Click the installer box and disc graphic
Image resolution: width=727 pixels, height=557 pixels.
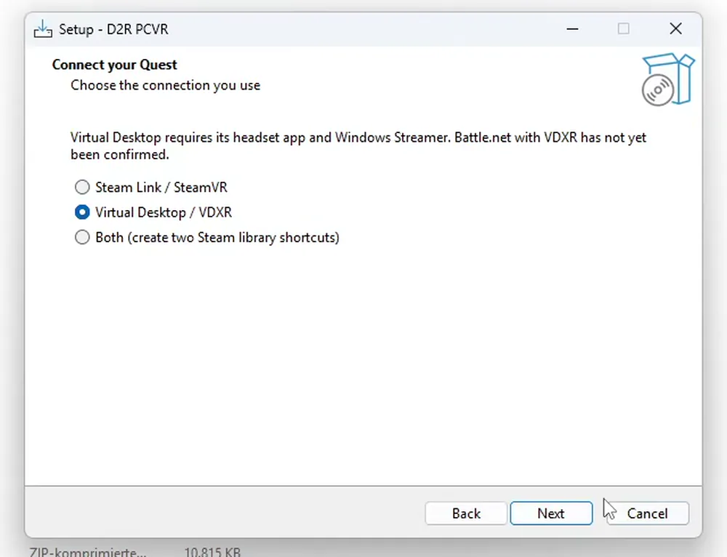(x=667, y=79)
